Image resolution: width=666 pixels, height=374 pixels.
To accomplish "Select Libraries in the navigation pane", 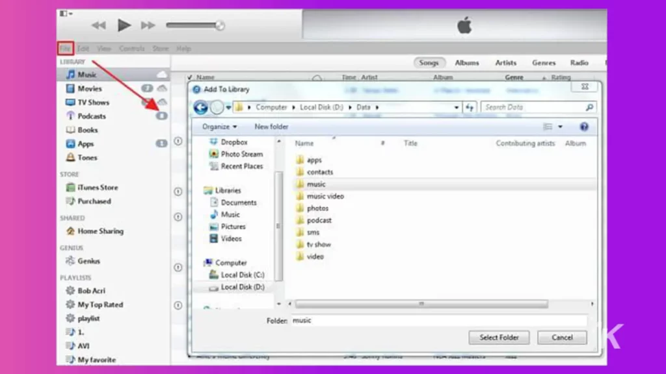I will point(228,190).
